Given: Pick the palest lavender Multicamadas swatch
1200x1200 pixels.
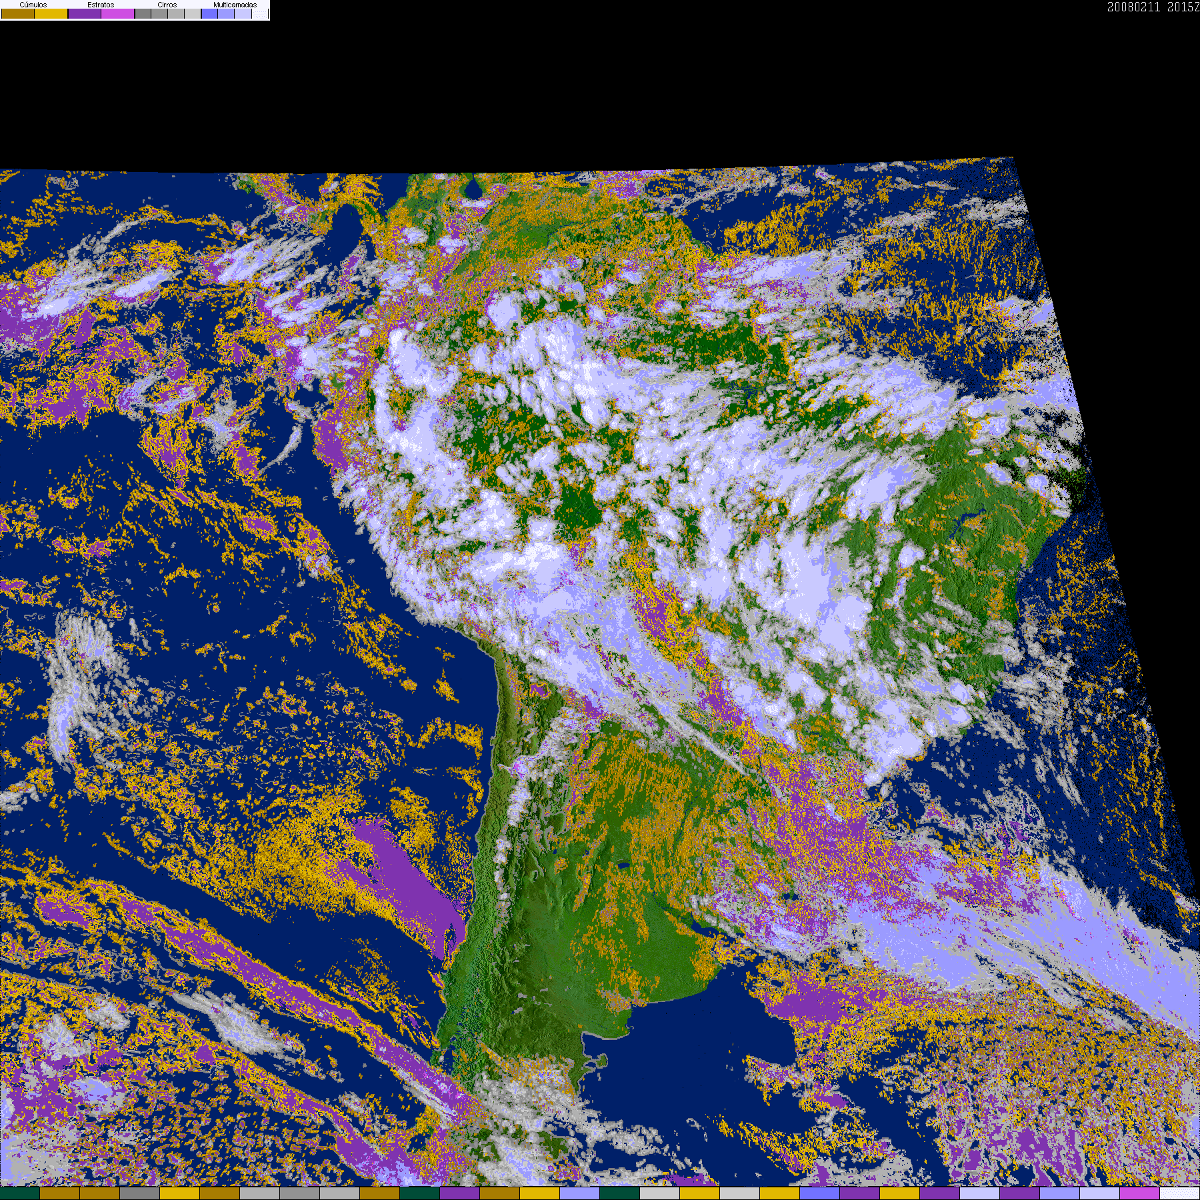Looking at the screenshot, I should click(x=243, y=14).
